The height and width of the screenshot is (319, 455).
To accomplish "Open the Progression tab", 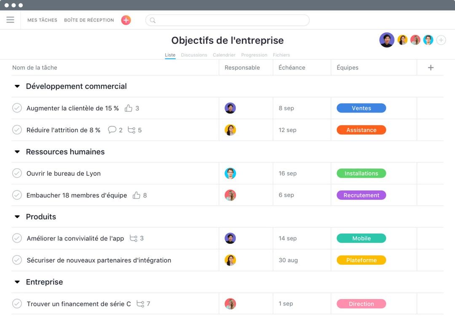I will [x=254, y=55].
